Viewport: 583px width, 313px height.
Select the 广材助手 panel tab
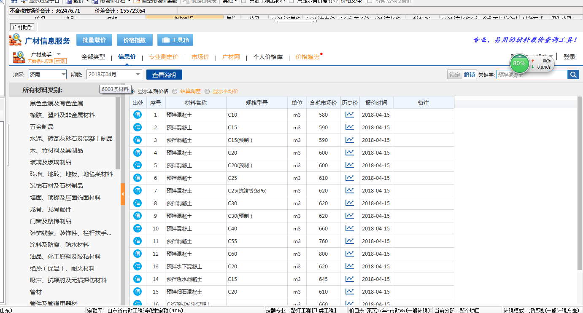(x=23, y=27)
